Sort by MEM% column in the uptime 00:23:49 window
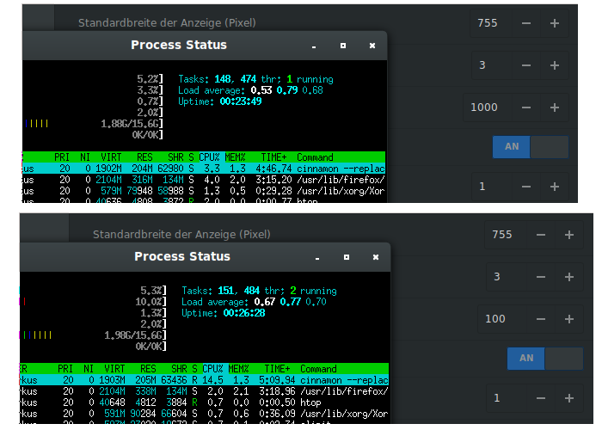This screenshot has height=430, width=602. click(x=235, y=157)
